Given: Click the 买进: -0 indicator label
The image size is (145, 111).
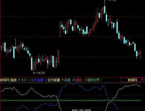Looking at the screenshot, I should point(70,80).
